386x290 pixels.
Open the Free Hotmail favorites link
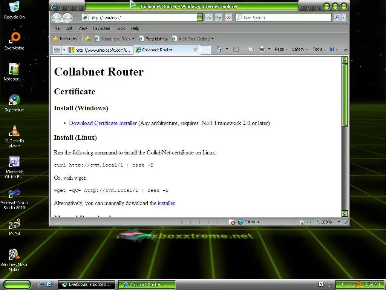154,39
